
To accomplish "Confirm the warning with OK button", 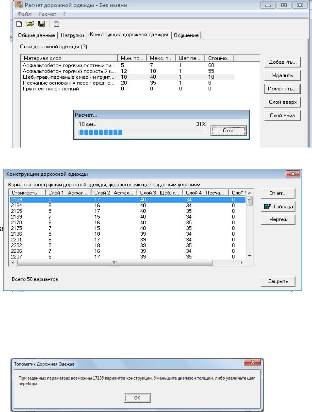I will tap(137, 398).
